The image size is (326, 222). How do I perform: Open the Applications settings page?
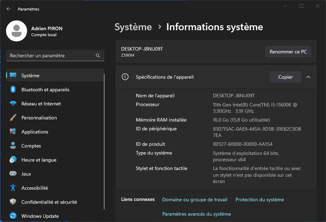[55, 131]
